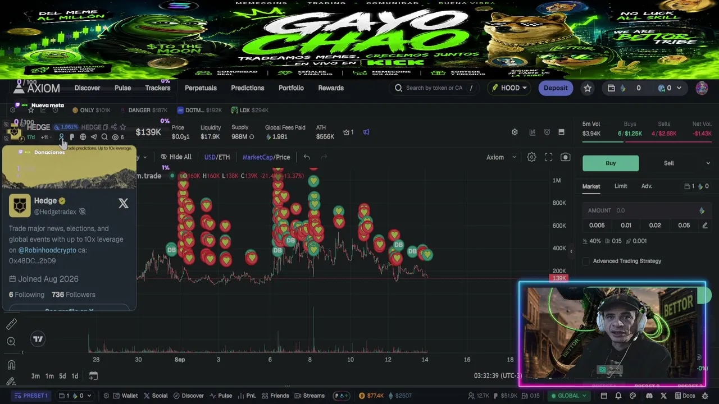Toggle USD/ETH currency display
719x404 pixels.
(x=217, y=157)
